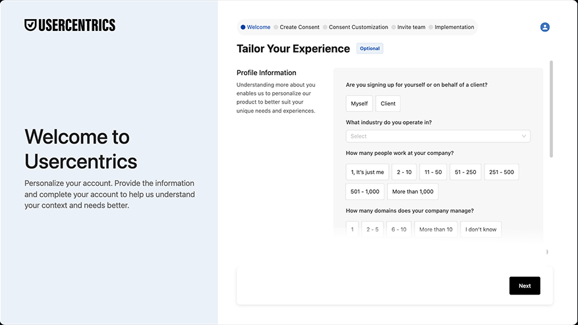The image size is (578, 325).
Task: Select 2 - 5 domains option
Action: point(372,229)
